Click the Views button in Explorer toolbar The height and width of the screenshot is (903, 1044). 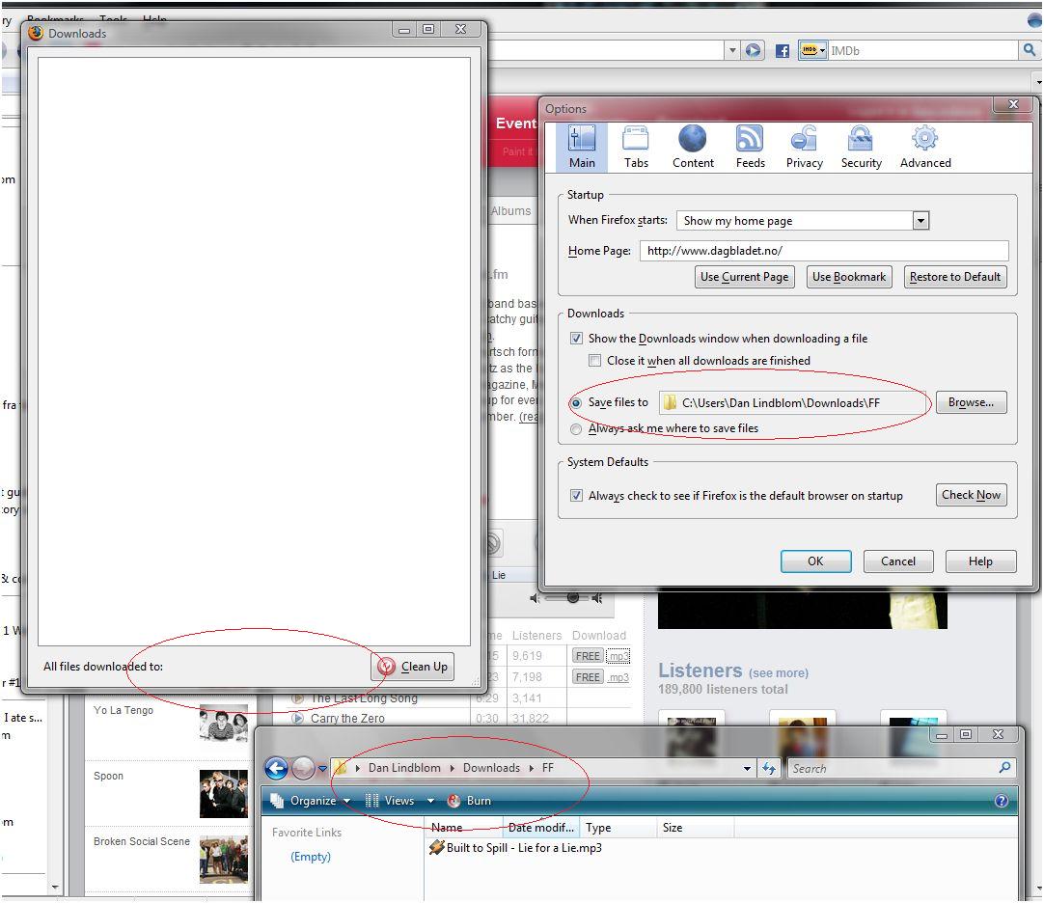tap(391, 801)
